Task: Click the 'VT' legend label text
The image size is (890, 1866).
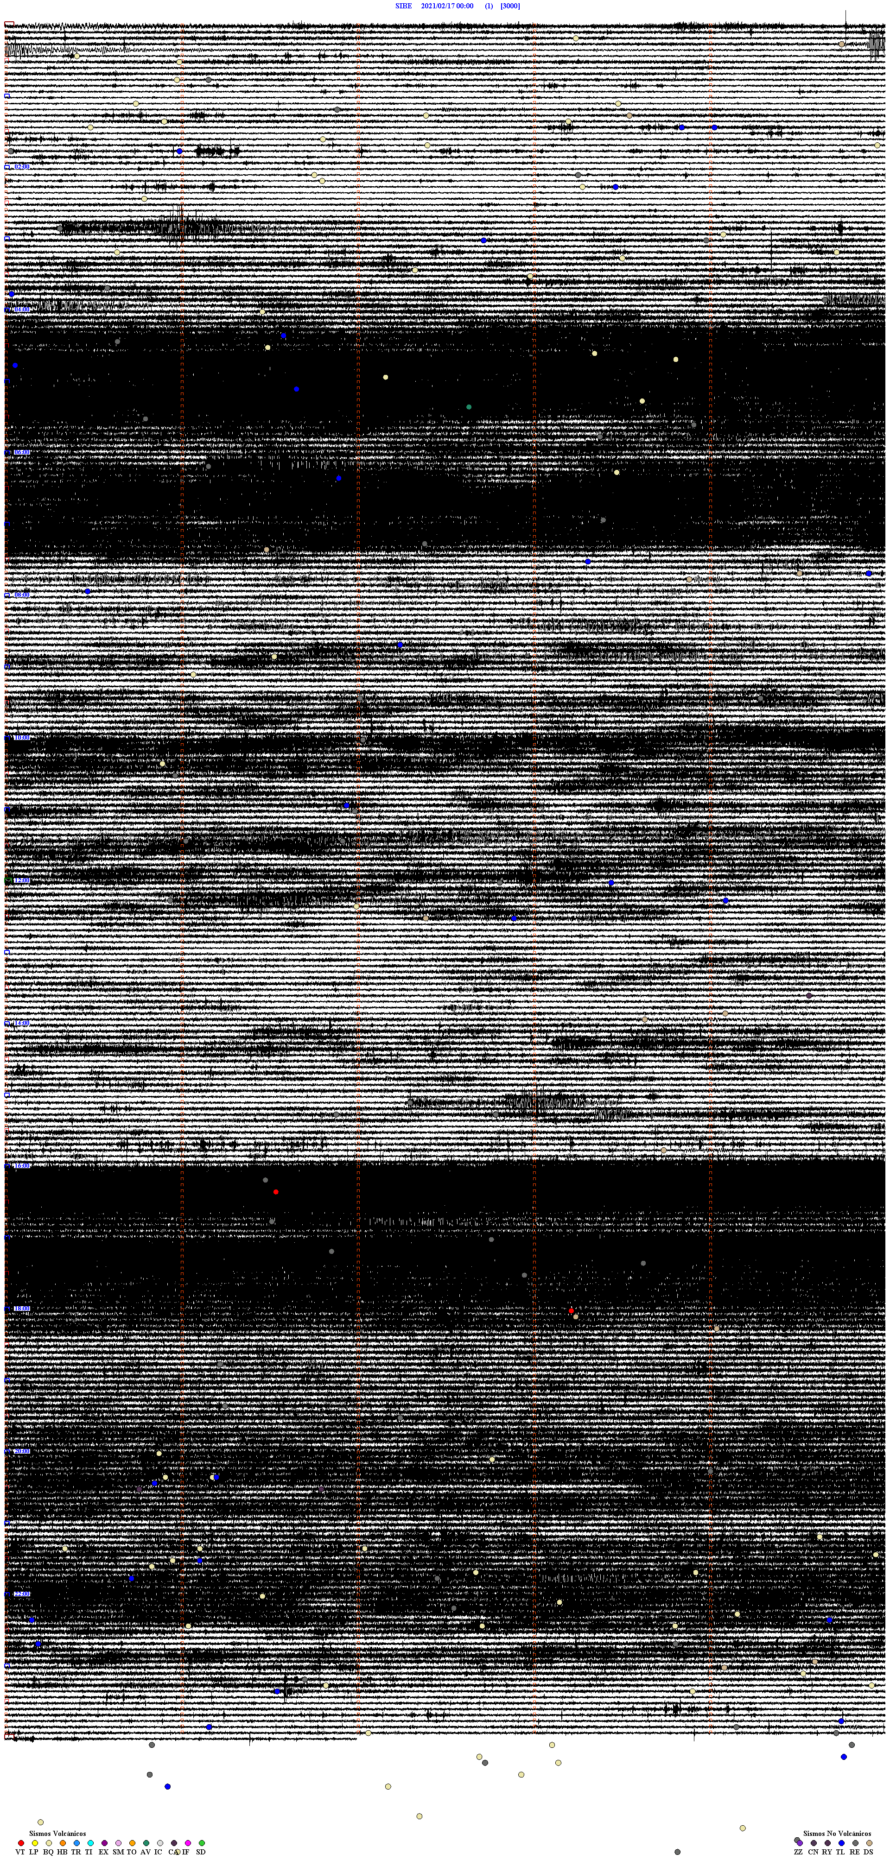Action: (20, 1852)
